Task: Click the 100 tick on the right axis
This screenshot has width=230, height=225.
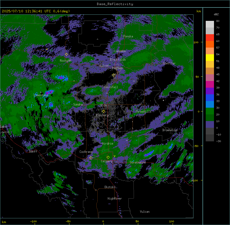Action: click(196, 42)
